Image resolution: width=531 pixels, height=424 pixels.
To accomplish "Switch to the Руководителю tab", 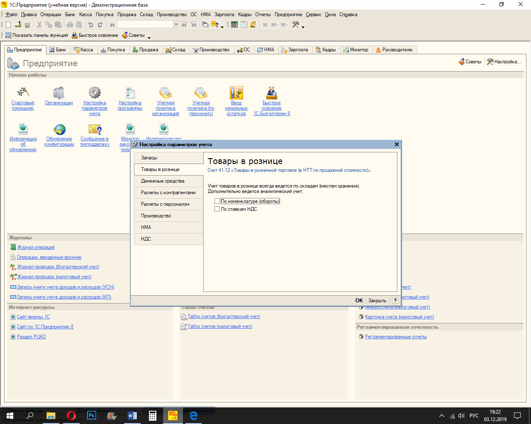I will click(394, 50).
